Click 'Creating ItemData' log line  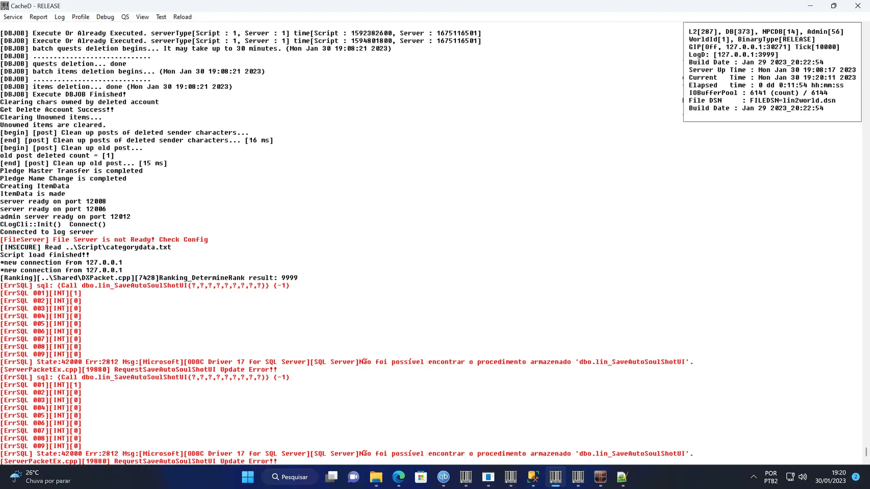point(35,186)
